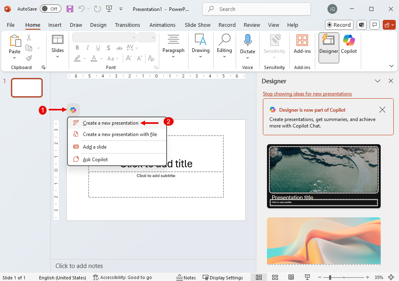Click the Present in Teams icon
Screen dimensions: 399x281
(361, 25)
